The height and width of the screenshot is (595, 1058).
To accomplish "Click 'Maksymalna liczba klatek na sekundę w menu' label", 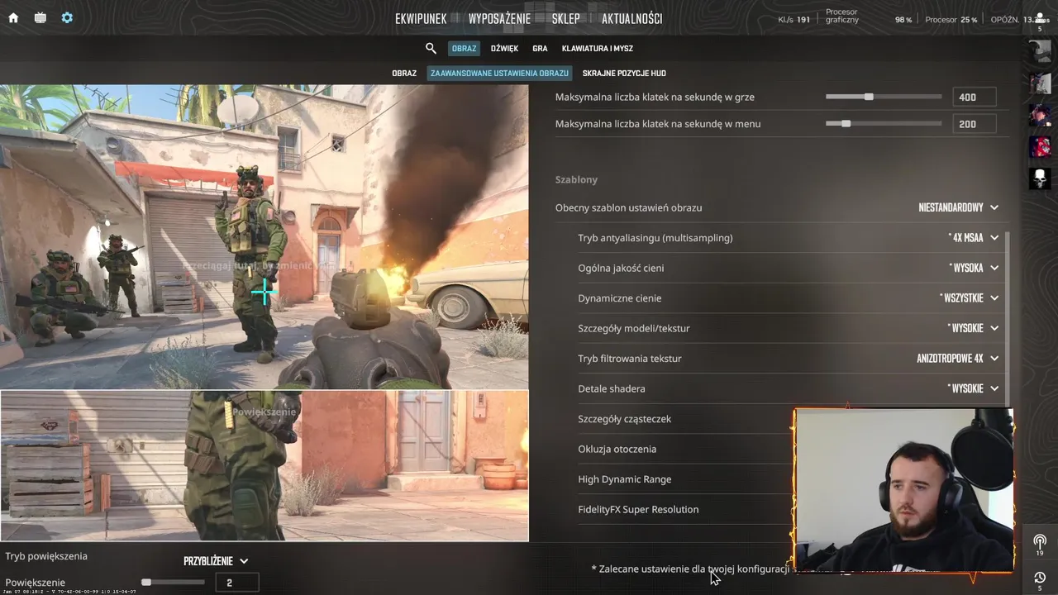I will (658, 124).
